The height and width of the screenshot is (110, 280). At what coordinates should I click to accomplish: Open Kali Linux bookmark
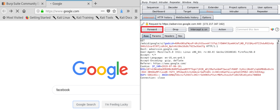tap(61, 17)
